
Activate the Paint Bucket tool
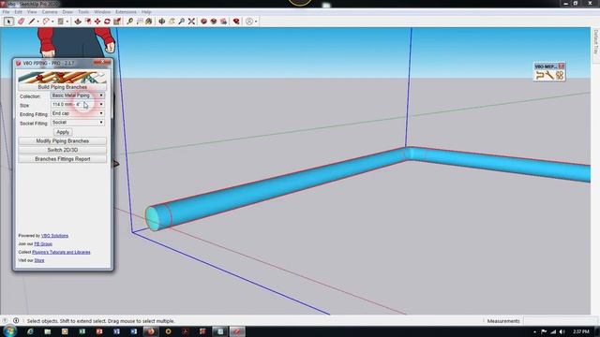(x=149, y=22)
